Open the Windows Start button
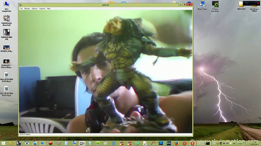Viewport: 261px width, 146px height. (x=3, y=143)
